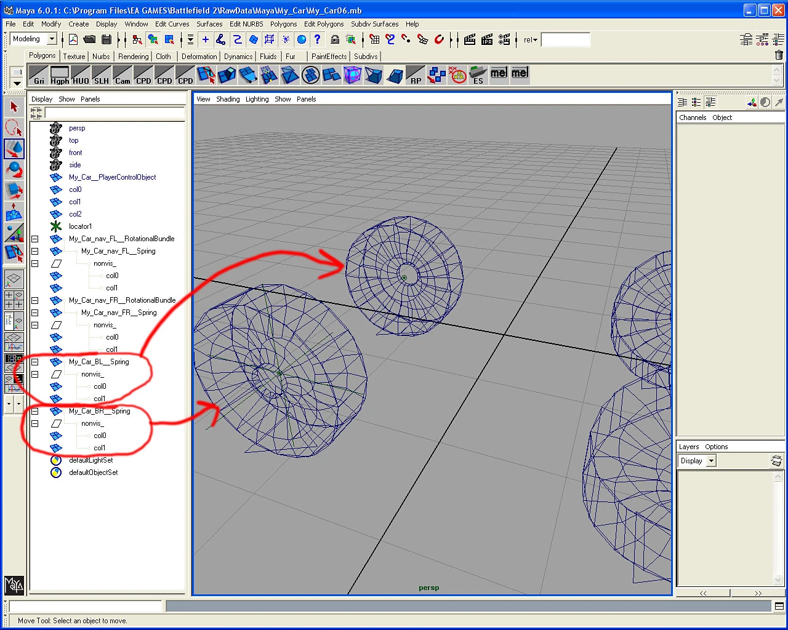Select My_Car_BL__Spring in the outliner
788x630 pixels.
coord(98,362)
